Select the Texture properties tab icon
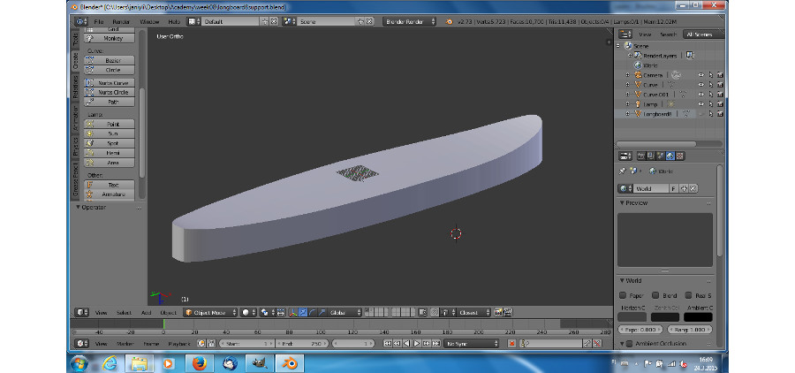This screenshot has width=795, height=373. point(680,156)
